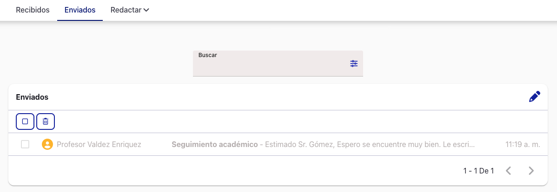Click the chevron arrow beside Redactar
Viewport: 557px width, 192px height.
(146, 10)
